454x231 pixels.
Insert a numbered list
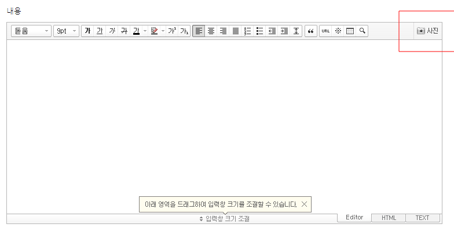[x=248, y=31]
